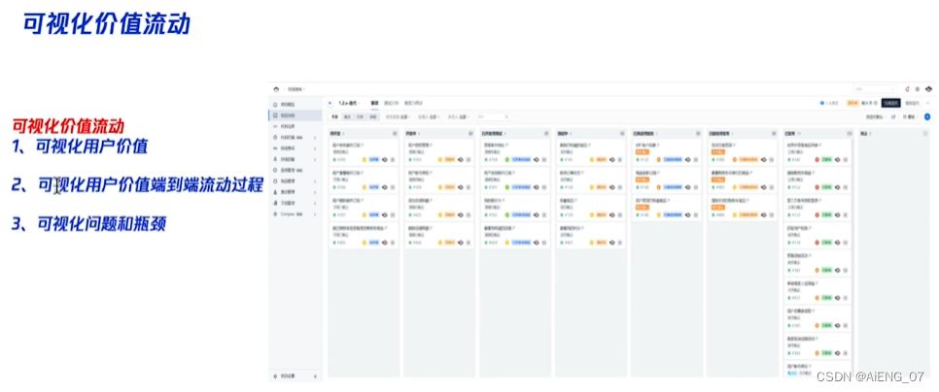The width and height of the screenshot is (939, 392).
Task: Select 需求 in the issue type filter
Action: tap(347, 116)
